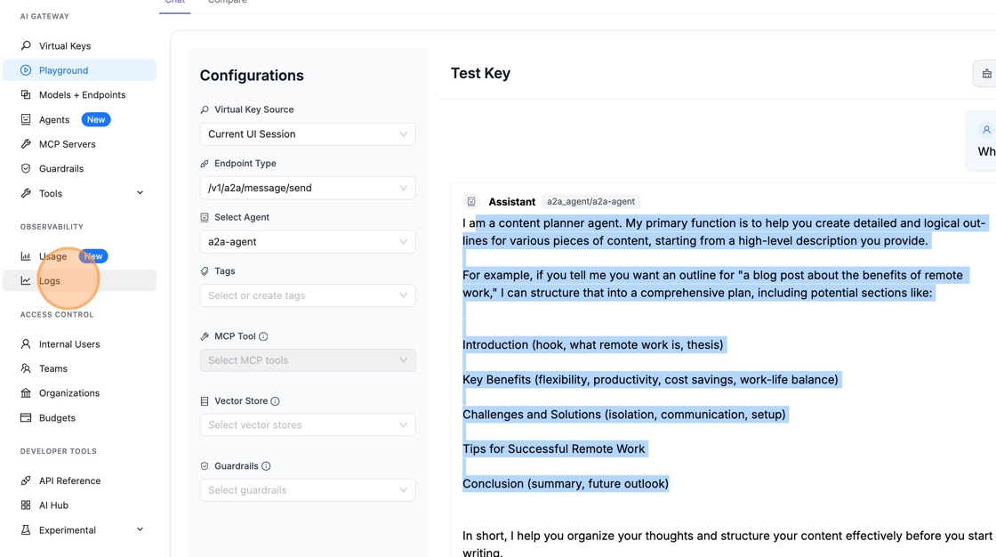Open the Virtual Key Source dropdown
Image resolution: width=996 pixels, height=557 pixels.
pos(308,134)
